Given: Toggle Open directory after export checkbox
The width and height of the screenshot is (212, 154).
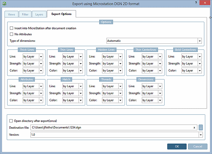Looking at the screenshot, I should 11,121.
